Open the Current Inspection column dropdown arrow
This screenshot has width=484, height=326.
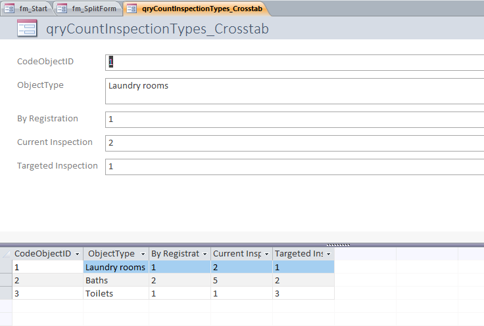267,254
